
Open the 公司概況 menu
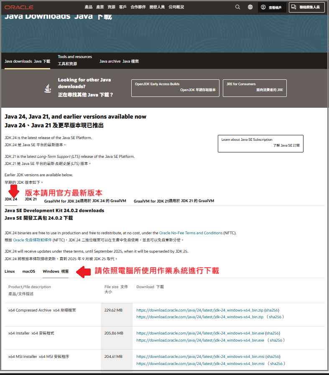coord(176,7)
